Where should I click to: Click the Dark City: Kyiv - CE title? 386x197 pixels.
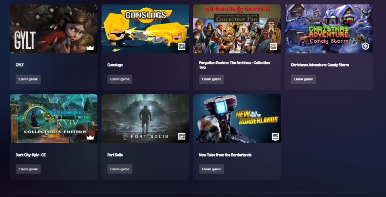pyautogui.click(x=31, y=155)
